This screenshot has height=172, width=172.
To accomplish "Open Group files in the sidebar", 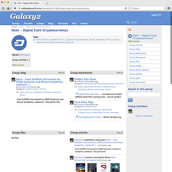I will click(144, 62).
